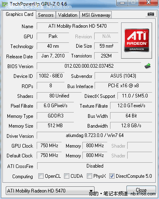
Task: Click the ATI Radeon Graphics logo
Action: click(x=137, y=40)
